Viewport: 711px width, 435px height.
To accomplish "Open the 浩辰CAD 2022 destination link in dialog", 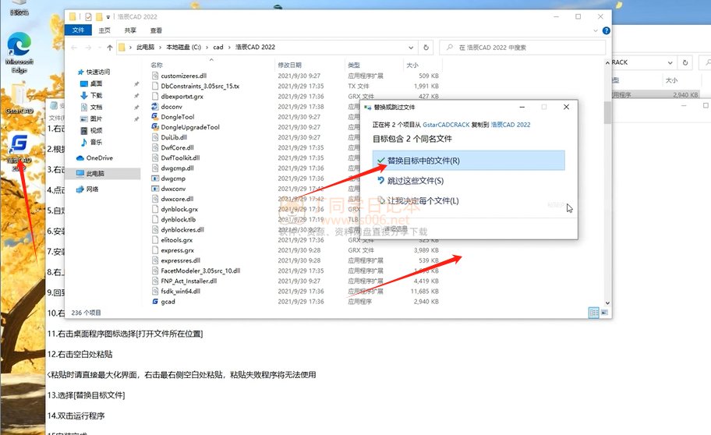I will (x=510, y=124).
